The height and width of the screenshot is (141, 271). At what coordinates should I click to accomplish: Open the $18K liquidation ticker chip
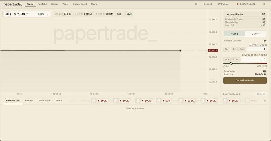[x=187, y=101]
